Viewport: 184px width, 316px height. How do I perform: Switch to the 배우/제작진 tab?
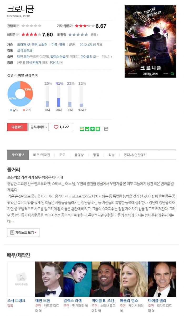tap(42, 155)
